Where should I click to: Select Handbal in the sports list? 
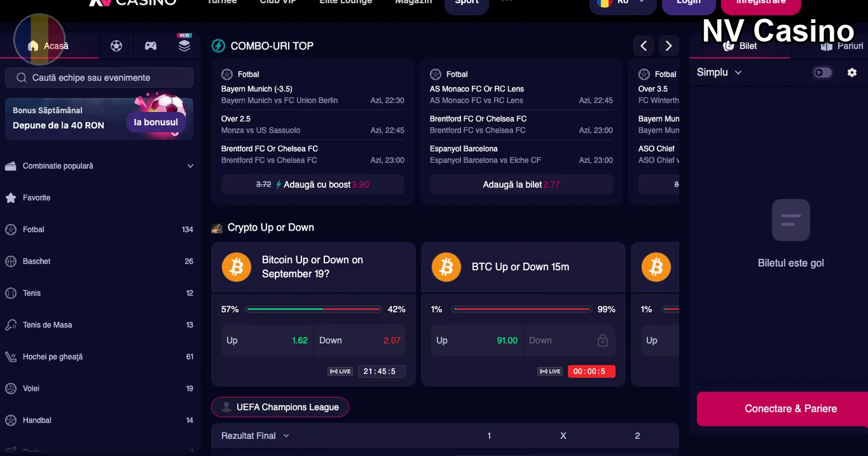pos(99,420)
